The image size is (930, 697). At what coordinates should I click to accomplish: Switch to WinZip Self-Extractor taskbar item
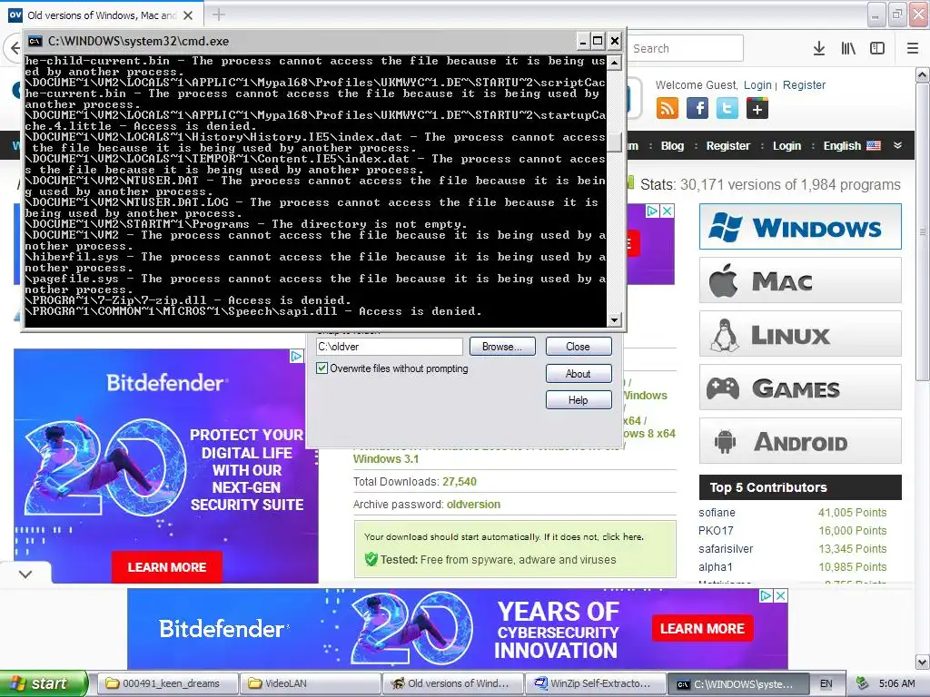tap(596, 683)
